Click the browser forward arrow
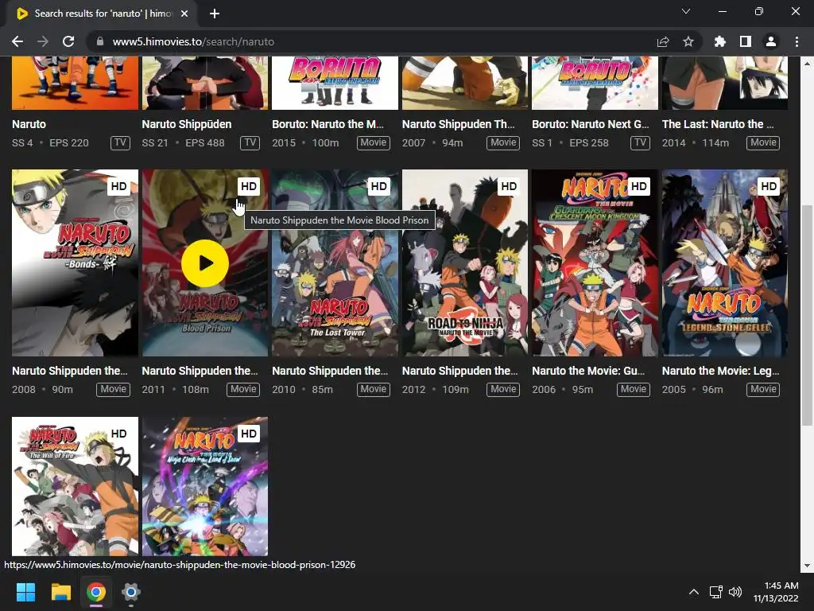Image resolution: width=814 pixels, height=611 pixels. click(x=43, y=41)
